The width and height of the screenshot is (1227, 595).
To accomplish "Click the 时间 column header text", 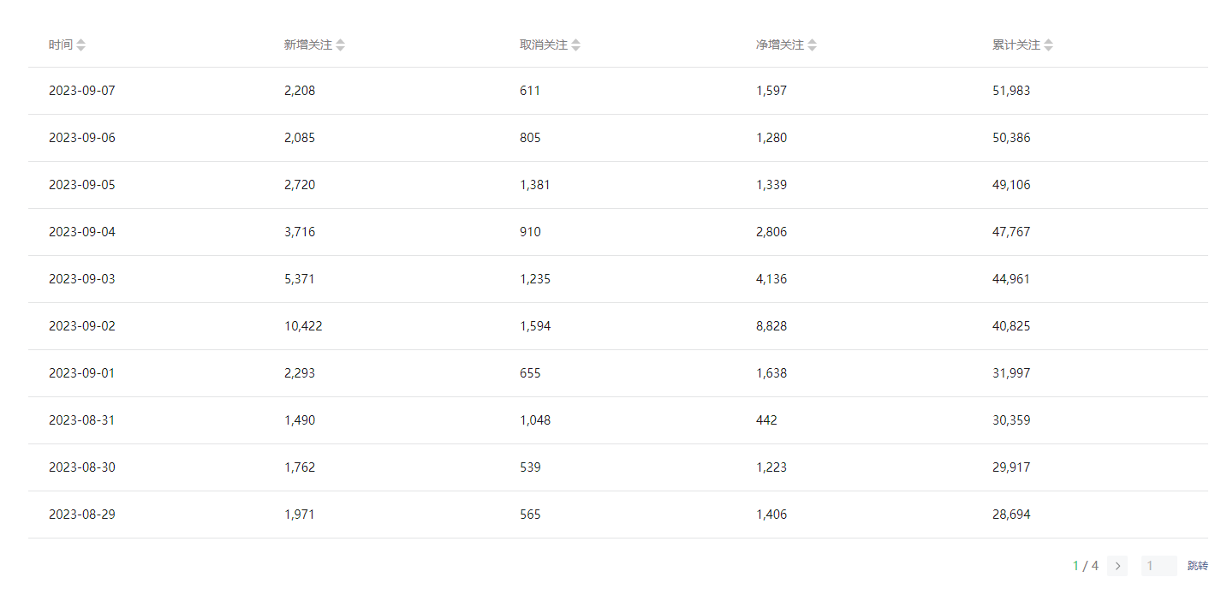I will [61, 45].
